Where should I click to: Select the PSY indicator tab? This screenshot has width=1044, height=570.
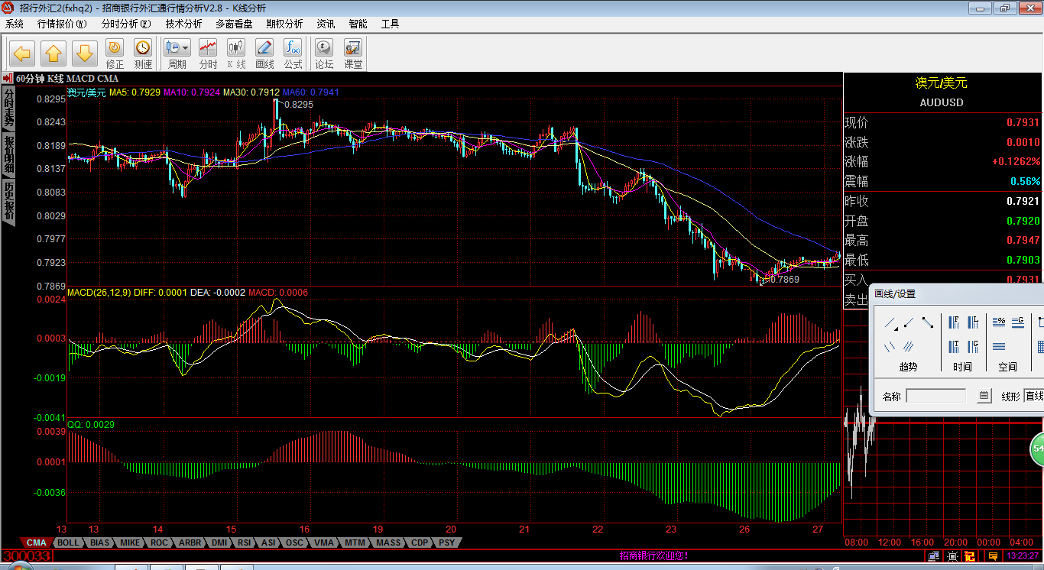coord(447,542)
